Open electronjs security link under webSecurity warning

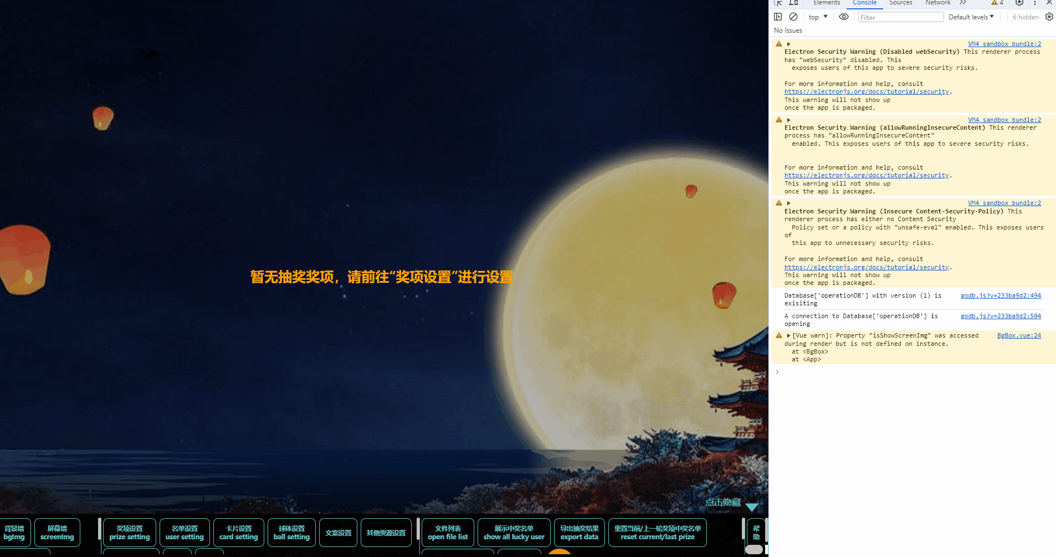tap(867, 92)
